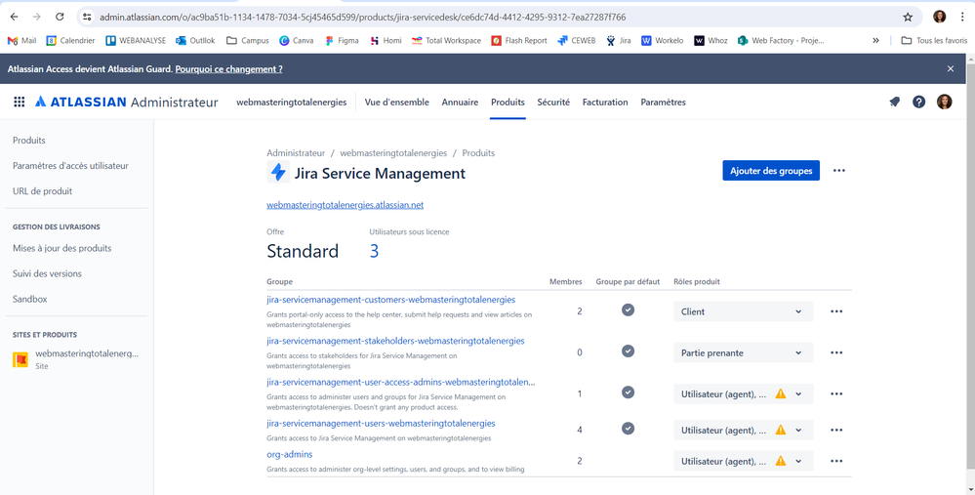The height and width of the screenshot is (495, 975).
Task: Open jira-servicemanagement-customers group link
Action: point(391,300)
